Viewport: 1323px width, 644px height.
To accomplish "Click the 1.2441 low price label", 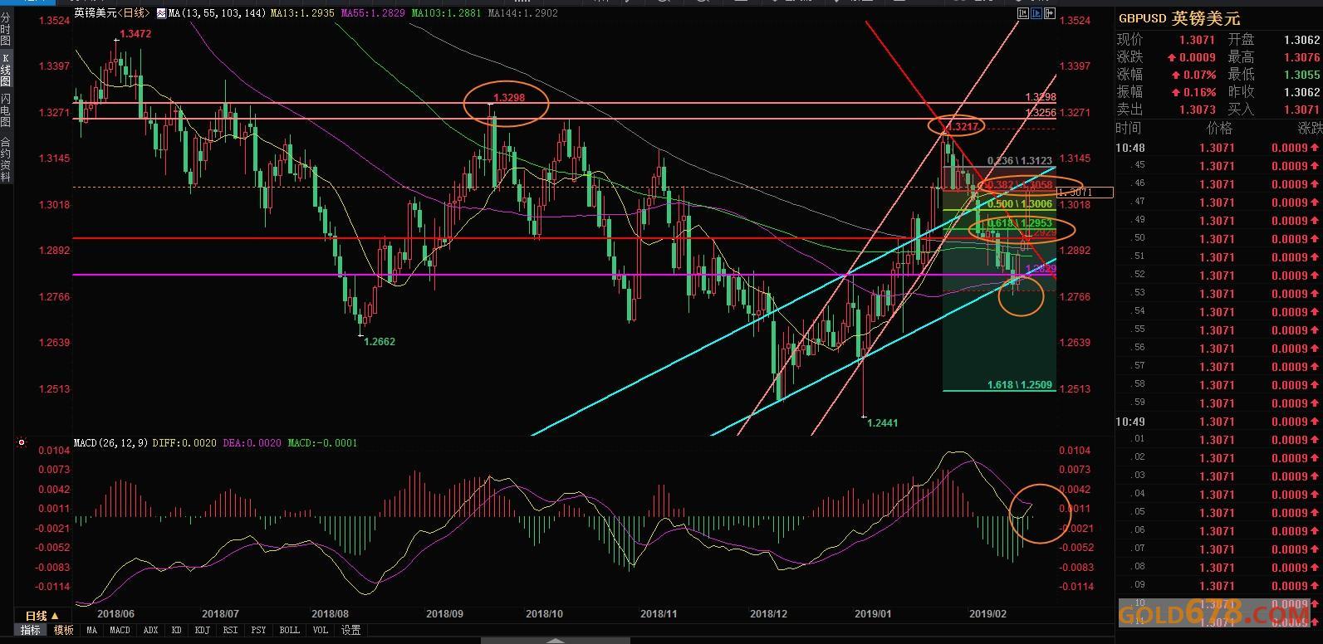I will click(882, 422).
